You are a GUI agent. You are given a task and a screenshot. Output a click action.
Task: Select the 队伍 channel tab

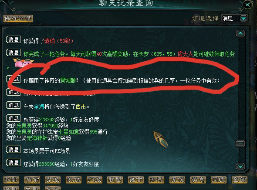(x=74, y=180)
